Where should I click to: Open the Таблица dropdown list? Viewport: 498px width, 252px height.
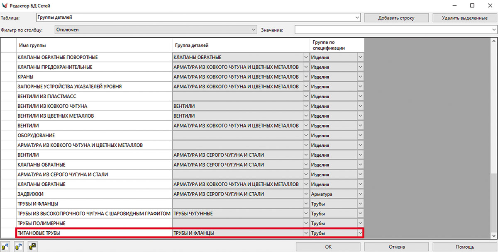coord(357,18)
